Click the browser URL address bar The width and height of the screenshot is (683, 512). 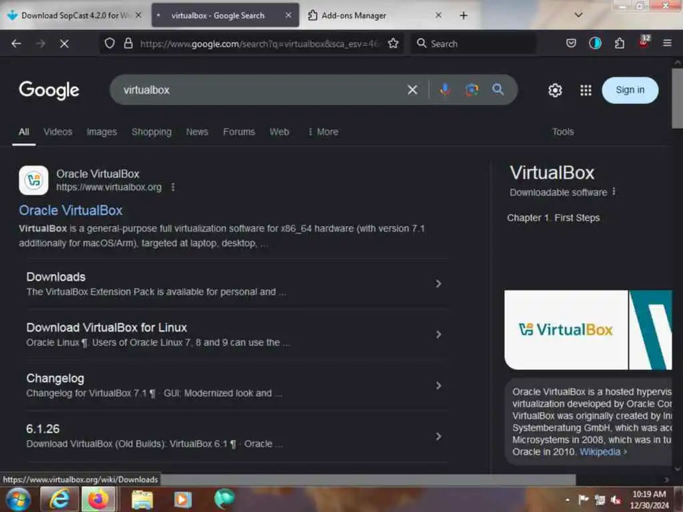(x=259, y=43)
